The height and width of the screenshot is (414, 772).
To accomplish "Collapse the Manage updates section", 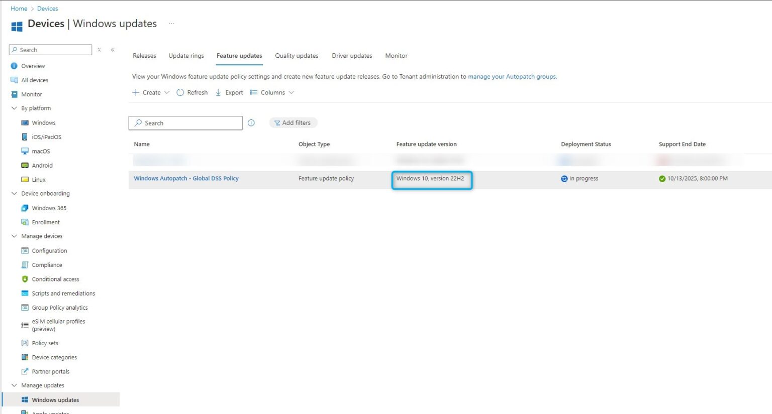I will click(x=14, y=385).
